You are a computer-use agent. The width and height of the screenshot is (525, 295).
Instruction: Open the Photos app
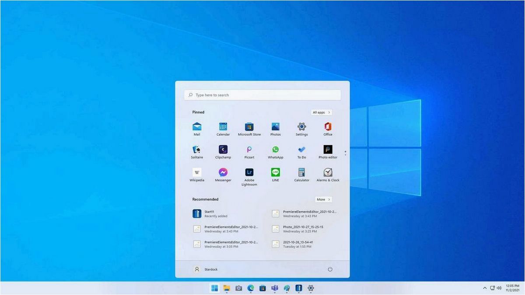276,129
